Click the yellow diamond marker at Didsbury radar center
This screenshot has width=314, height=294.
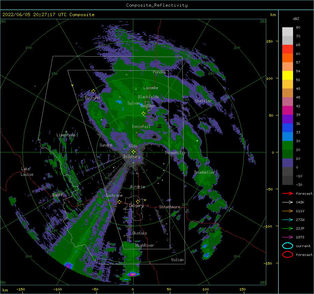pyautogui.click(x=133, y=152)
